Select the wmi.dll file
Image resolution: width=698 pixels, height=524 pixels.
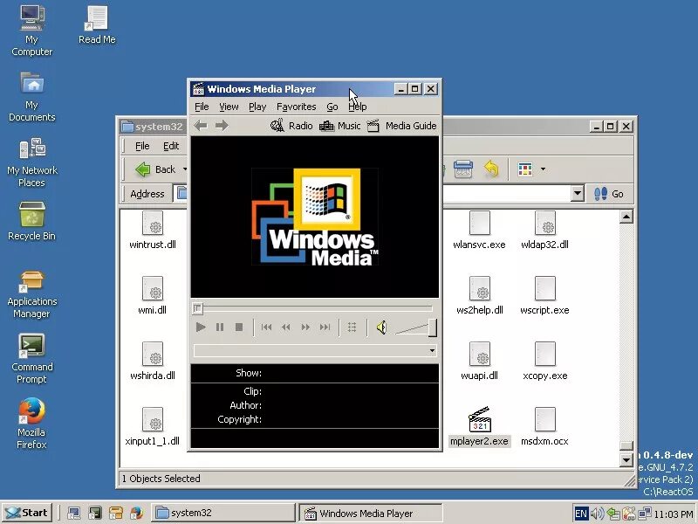click(x=153, y=295)
